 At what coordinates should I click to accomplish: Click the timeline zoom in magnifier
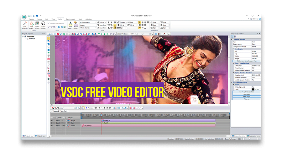(53, 108)
